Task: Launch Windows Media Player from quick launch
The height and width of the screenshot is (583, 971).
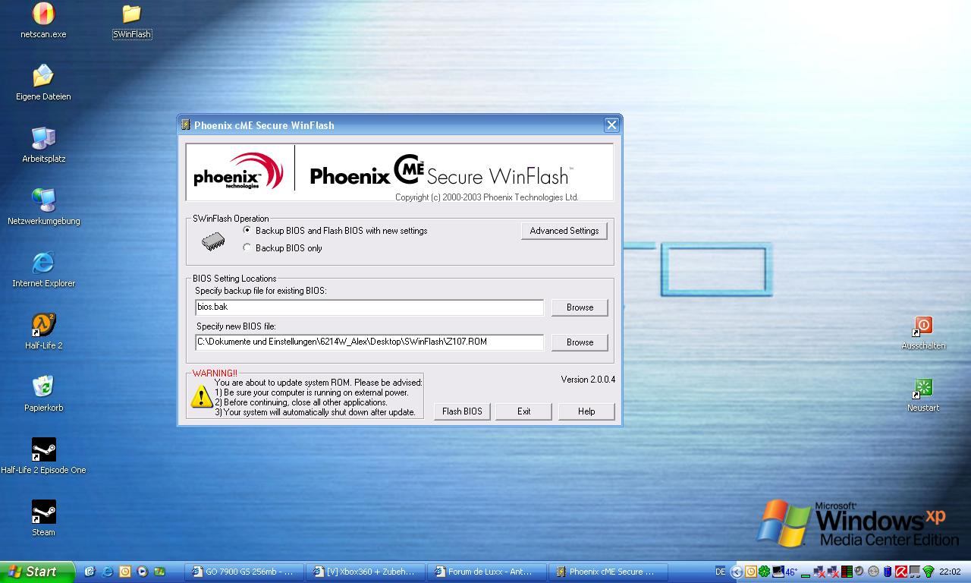Action: point(142,572)
